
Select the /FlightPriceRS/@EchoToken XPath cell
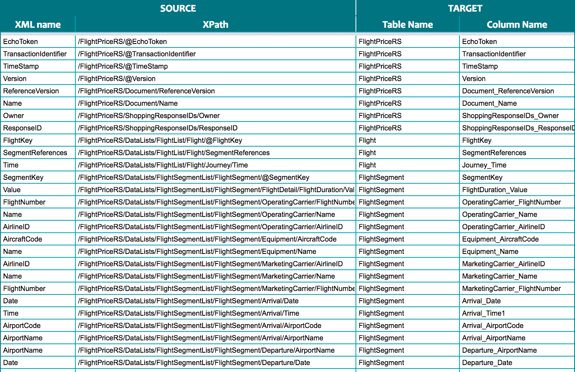pyautogui.click(x=216, y=41)
